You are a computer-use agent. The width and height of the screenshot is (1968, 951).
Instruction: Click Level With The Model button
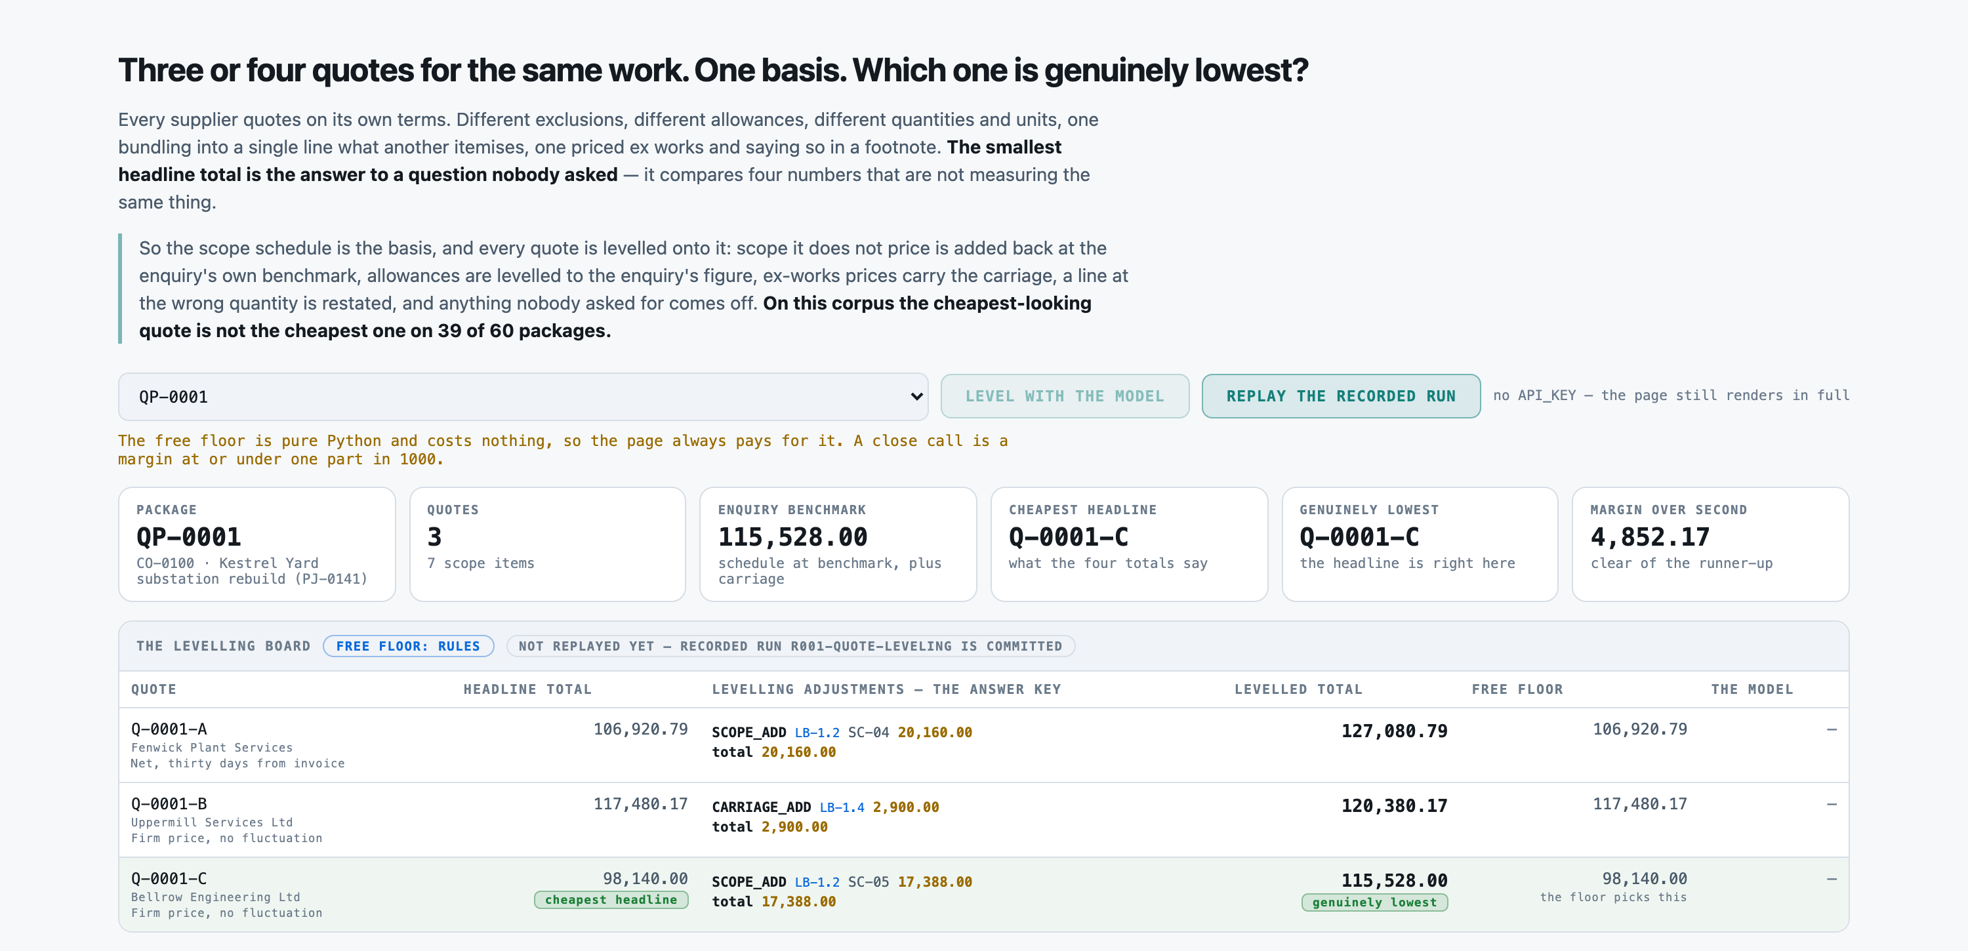[1064, 395]
